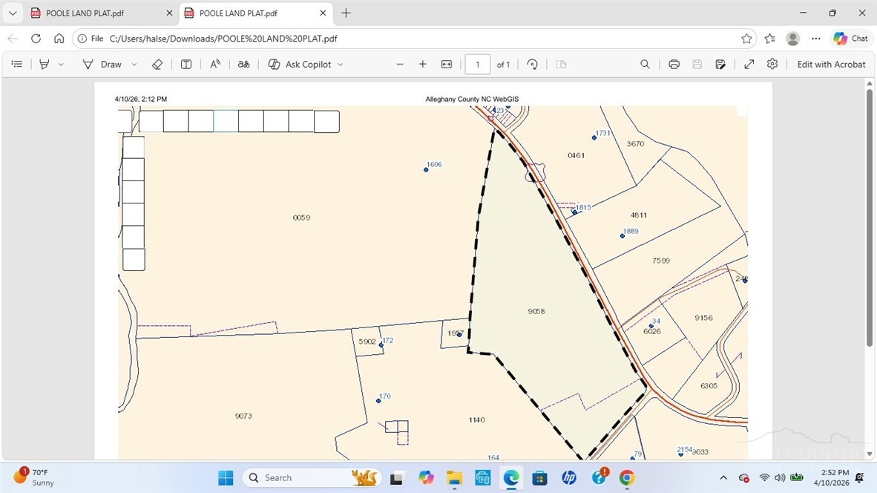The image size is (877, 493).
Task: Open the Copilot Chat button
Action: click(x=850, y=39)
